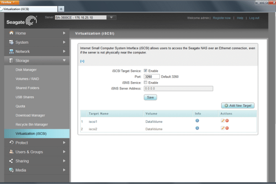Click the Port number input field
The height and width of the screenshot is (184, 276).
pos(152,76)
